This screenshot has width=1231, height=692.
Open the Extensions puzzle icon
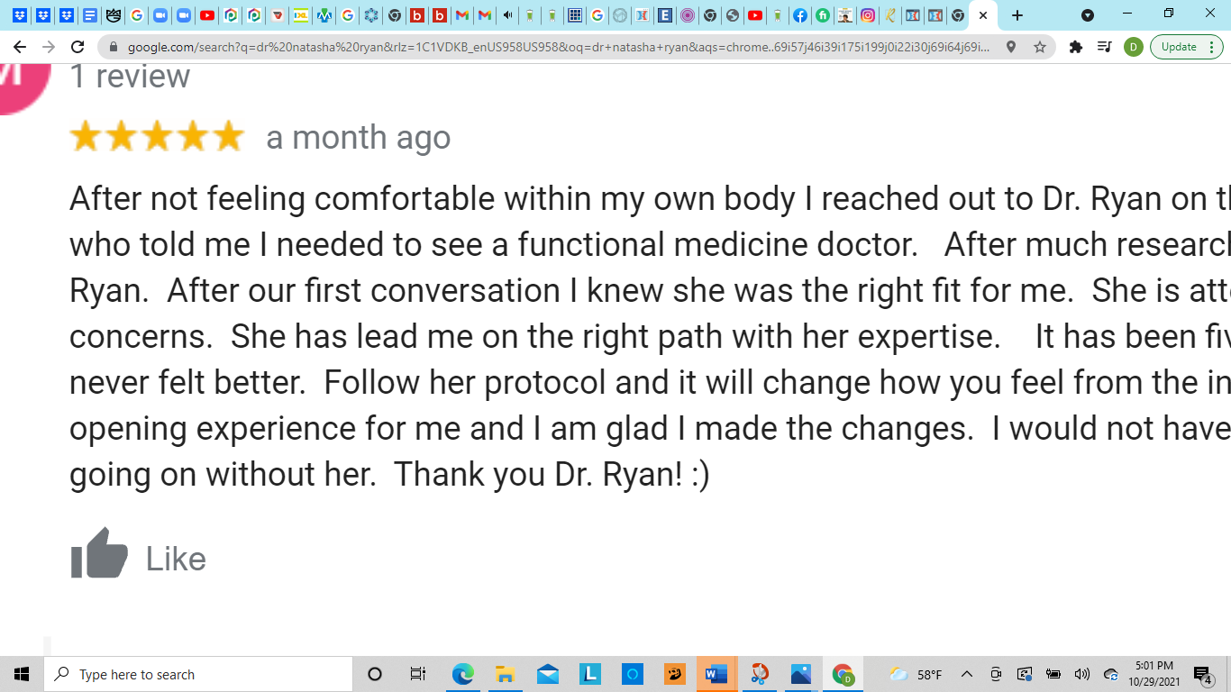[1075, 47]
